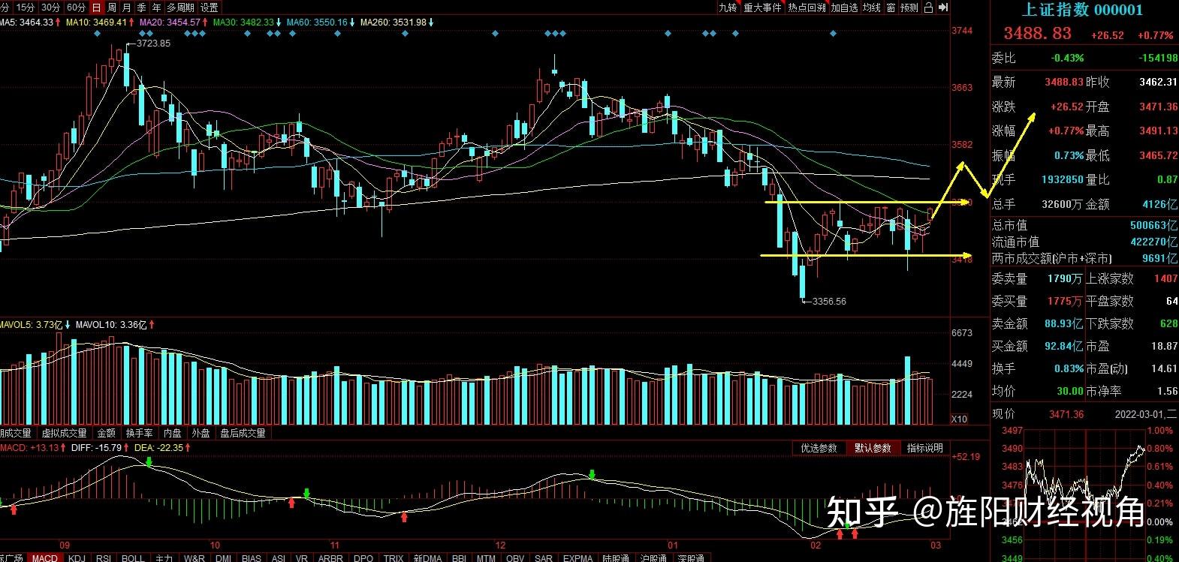Click 默认参数 button
The image size is (1179, 562).
(x=873, y=448)
